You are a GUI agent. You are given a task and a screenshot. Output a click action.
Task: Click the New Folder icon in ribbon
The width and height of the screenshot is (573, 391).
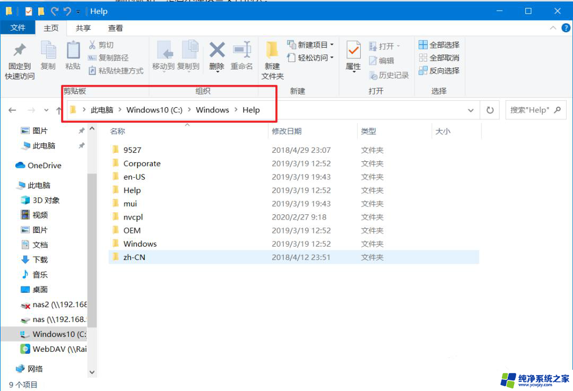click(x=272, y=51)
